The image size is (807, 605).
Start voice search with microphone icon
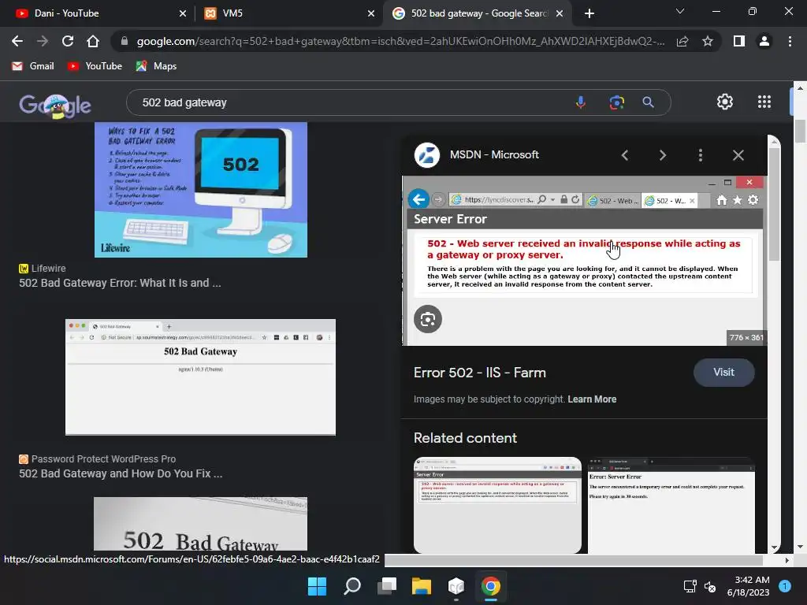click(x=581, y=102)
